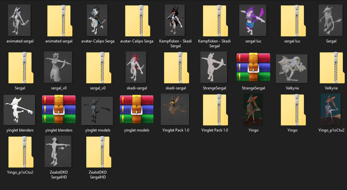Viewport: 347px width, 190px height.
Task: Click the ZealotDKD SergalHD preview image
Action: [58, 151]
